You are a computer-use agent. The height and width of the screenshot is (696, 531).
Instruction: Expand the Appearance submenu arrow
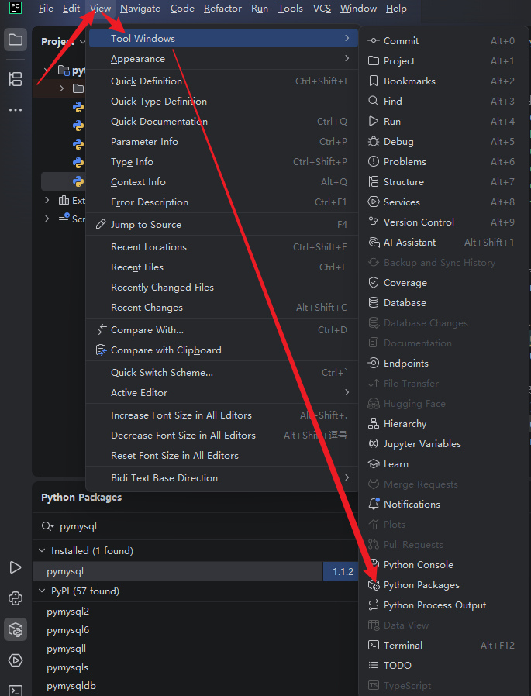point(347,59)
